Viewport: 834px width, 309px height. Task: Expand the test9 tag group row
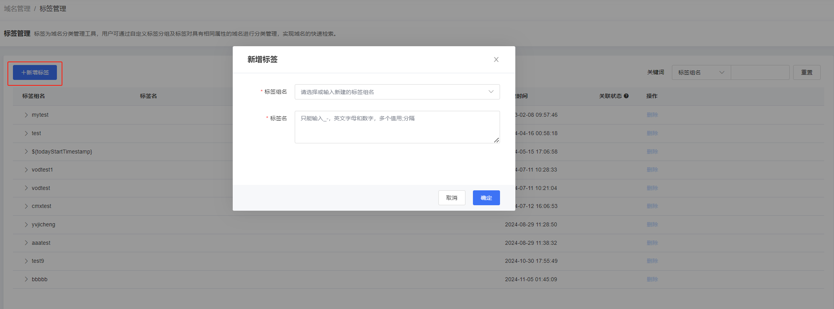(x=26, y=261)
